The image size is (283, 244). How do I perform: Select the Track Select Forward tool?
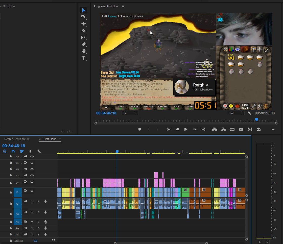[83, 17]
